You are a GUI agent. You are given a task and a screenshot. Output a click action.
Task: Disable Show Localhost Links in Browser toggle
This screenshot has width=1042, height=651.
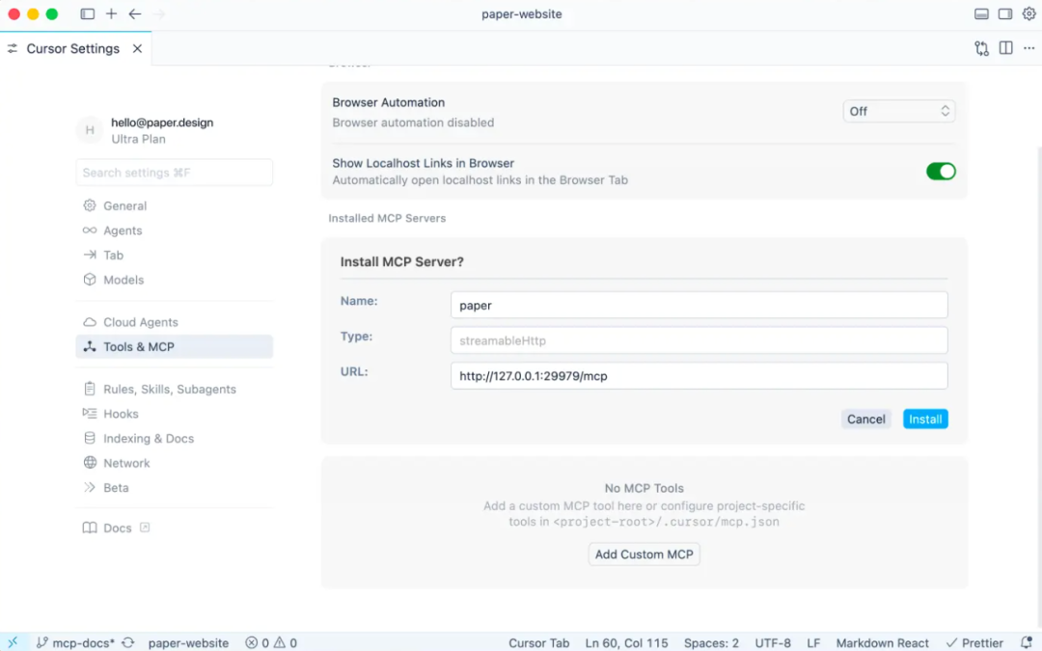point(941,172)
